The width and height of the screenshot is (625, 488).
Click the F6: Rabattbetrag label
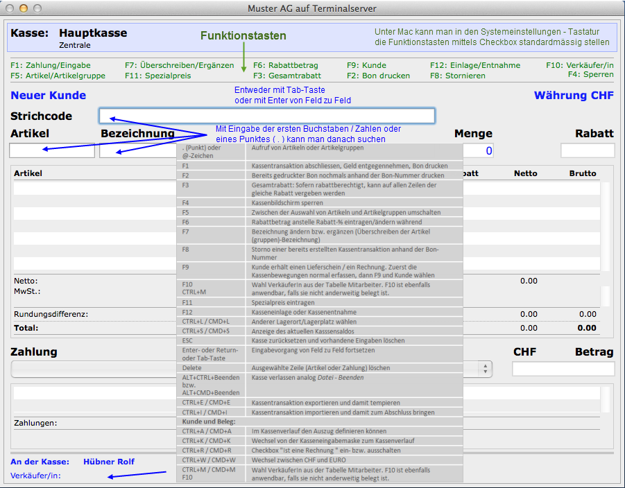(x=286, y=66)
